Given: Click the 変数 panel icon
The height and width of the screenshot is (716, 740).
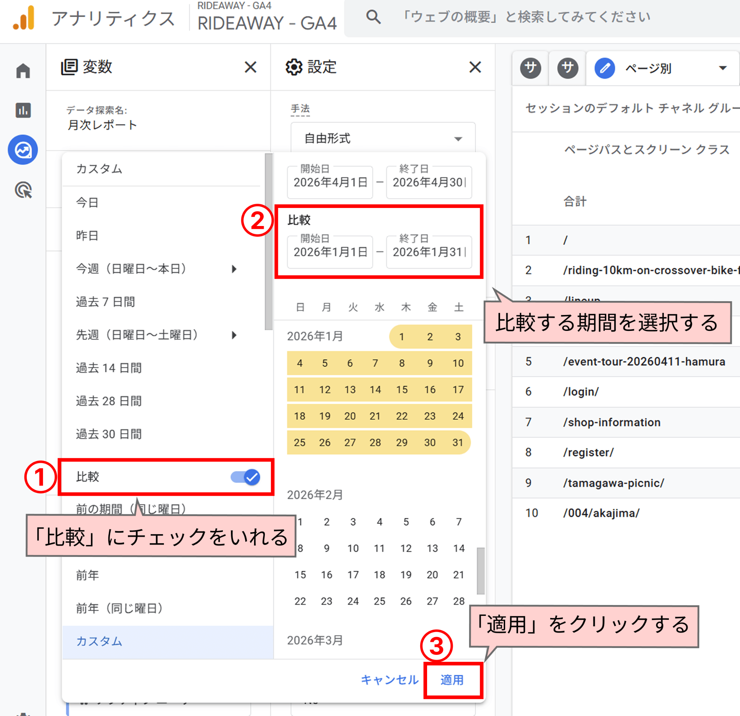Looking at the screenshot, I should (x=69, y=67).
